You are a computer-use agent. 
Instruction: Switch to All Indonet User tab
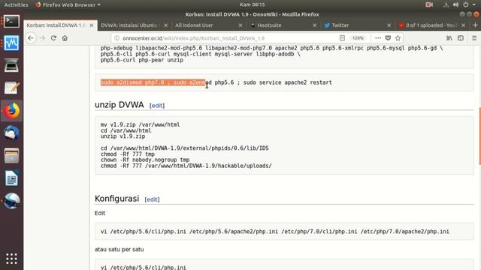(194, 25)
